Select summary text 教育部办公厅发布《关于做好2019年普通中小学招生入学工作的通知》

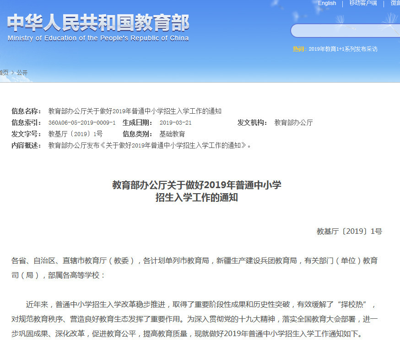pos(150,145)
